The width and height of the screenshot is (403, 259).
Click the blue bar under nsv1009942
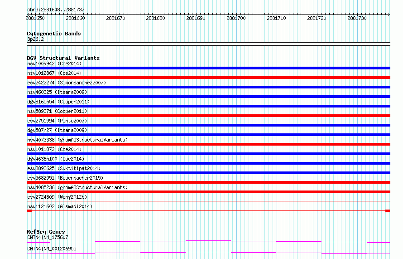pos(208,68)
